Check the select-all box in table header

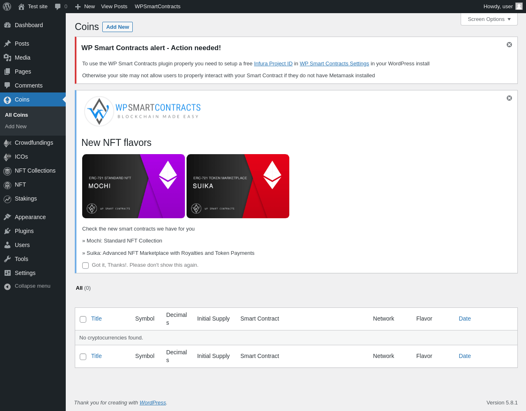coord(83,319)
